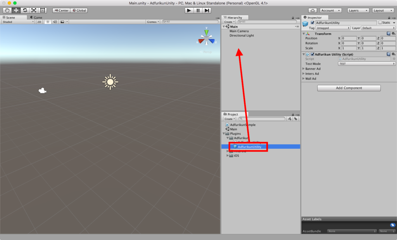Open the Layout menu
The width and height of the screenshot is (397, 240).
point(383,10)
